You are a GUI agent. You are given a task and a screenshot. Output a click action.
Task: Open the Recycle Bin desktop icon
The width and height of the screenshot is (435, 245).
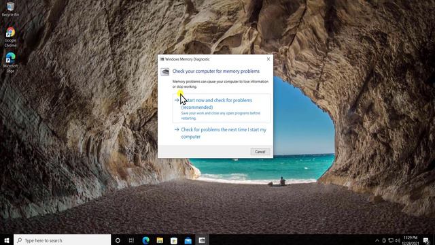tap(10, 9)
